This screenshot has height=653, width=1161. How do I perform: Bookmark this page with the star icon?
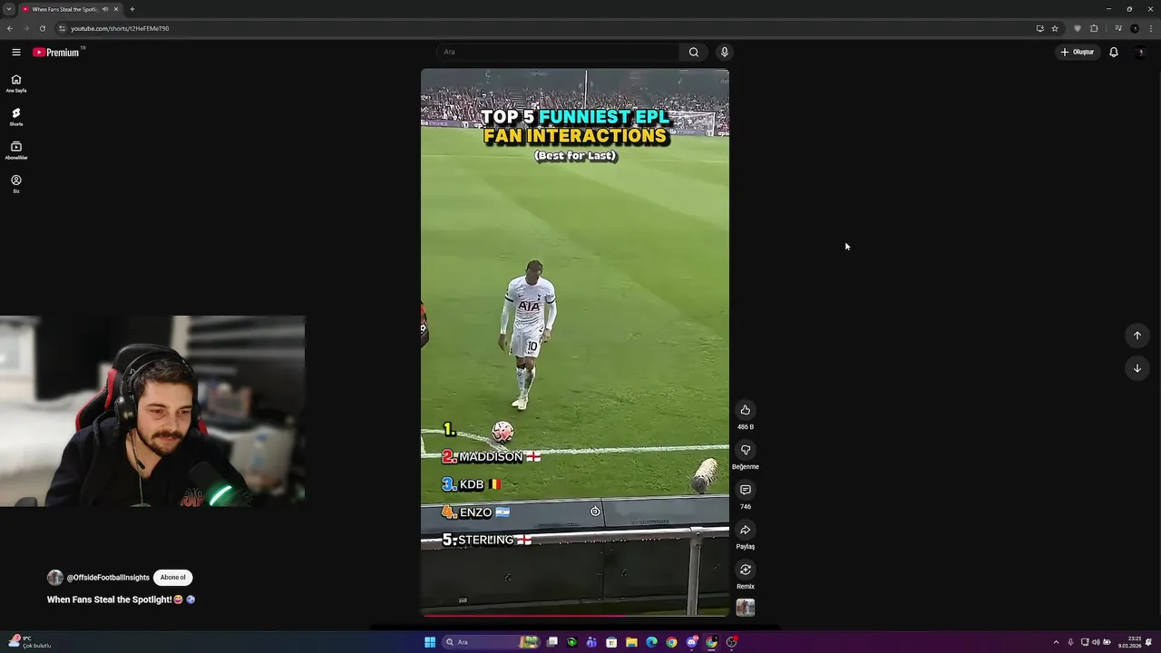coord(1055,28)
